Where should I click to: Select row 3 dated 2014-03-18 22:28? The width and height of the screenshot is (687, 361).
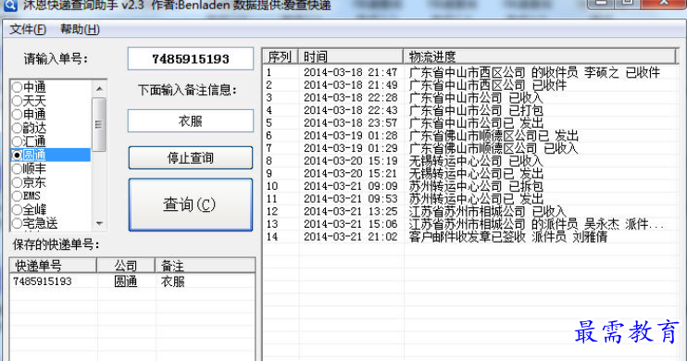tap(470, 98)
